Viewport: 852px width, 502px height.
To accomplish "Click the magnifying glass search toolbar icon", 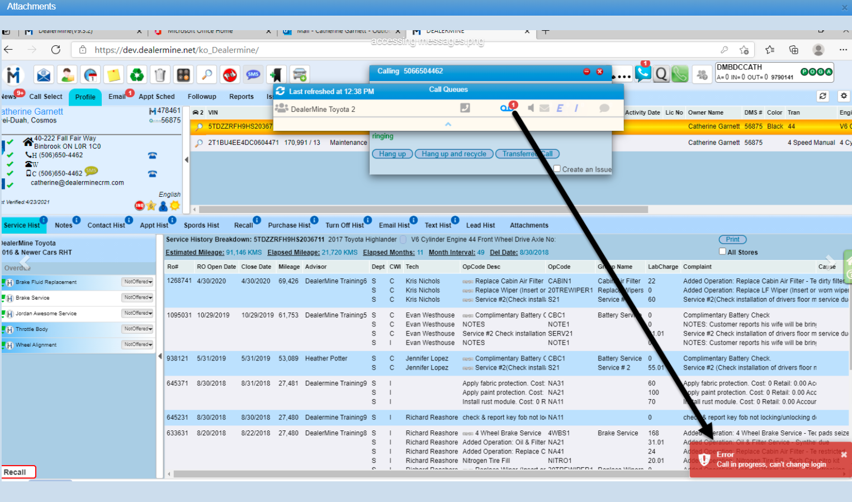I will [x=207, y=74].
